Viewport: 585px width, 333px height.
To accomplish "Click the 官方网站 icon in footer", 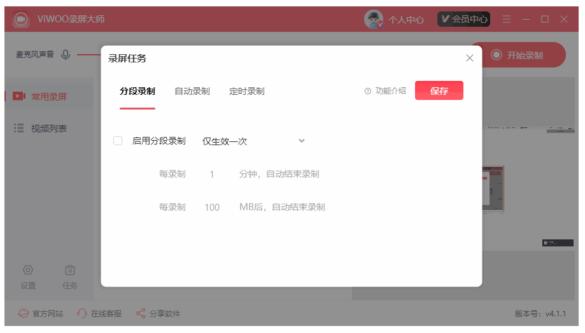I will click(24, 313).
